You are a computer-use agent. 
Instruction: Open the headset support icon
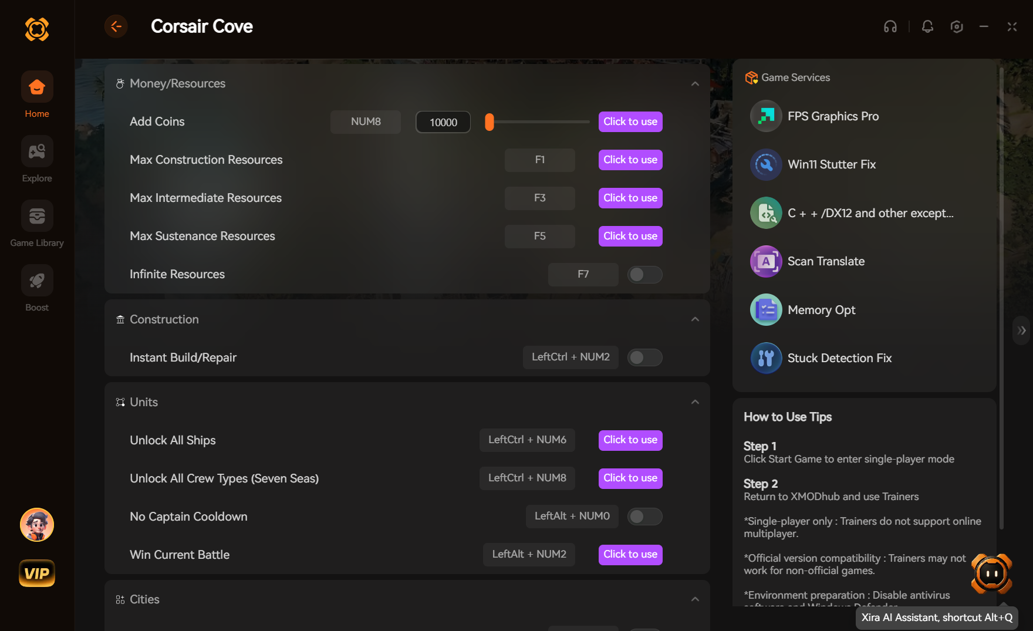(890, 26)
